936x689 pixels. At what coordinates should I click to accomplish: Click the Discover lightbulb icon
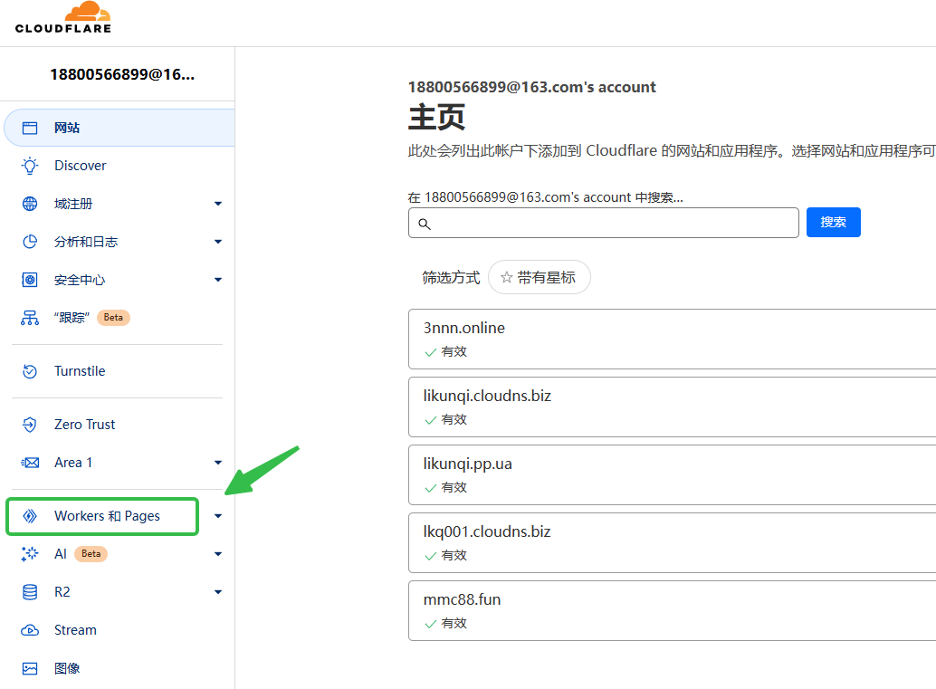pos(30,166)
